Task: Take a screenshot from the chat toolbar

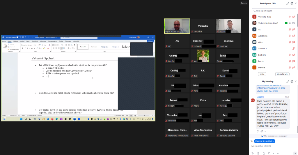Action: tap(269, 153)
